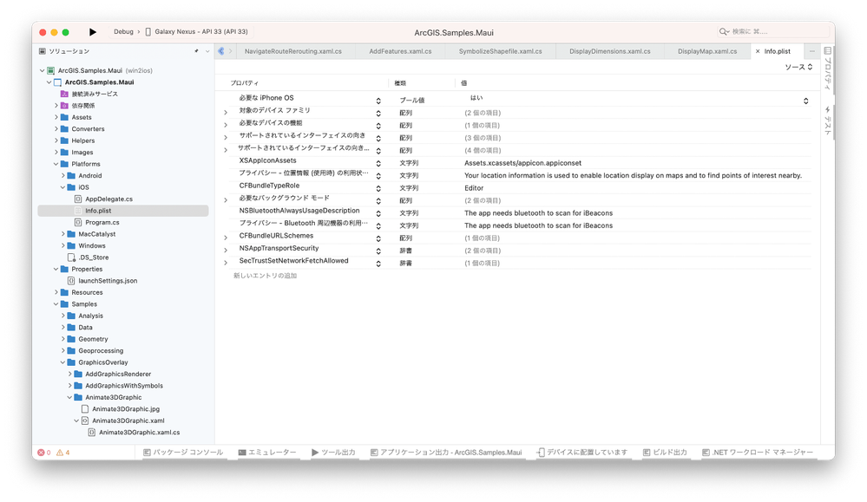Open アプリケーション出力 for ArcGIS.Samples.Maui
867x502 pixels.
click(445, 452)
